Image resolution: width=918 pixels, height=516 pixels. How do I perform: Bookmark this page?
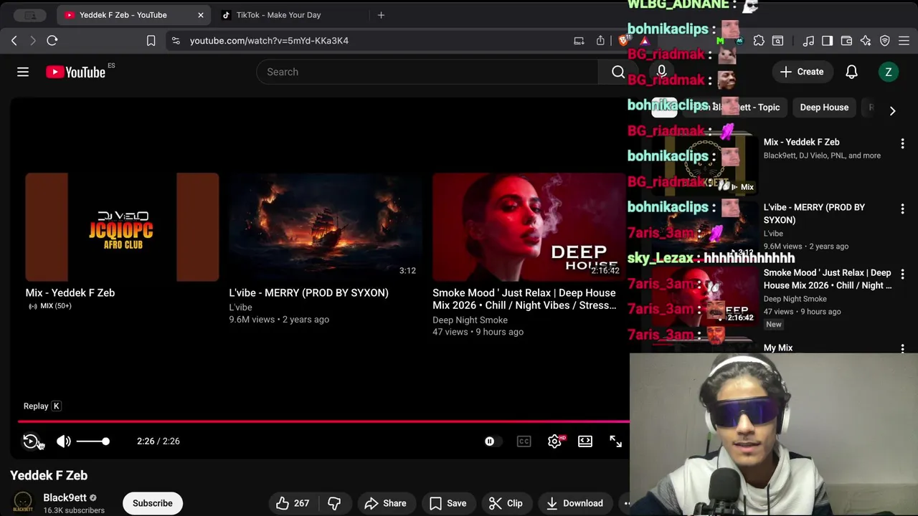[151, 41]
